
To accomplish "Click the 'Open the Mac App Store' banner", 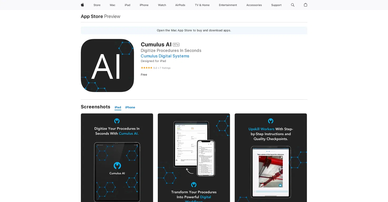I will click(194, 31).
